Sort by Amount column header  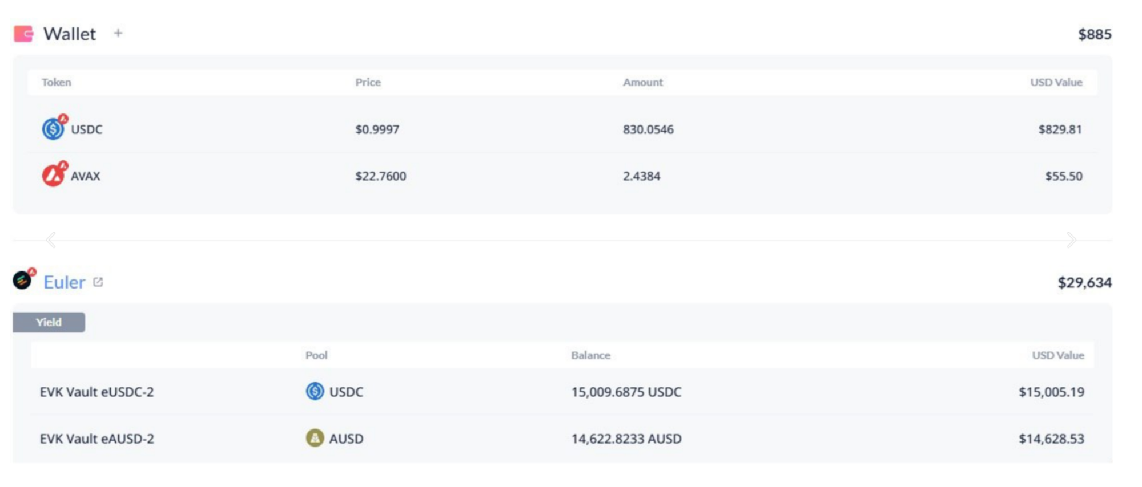[x=642, y=82]
